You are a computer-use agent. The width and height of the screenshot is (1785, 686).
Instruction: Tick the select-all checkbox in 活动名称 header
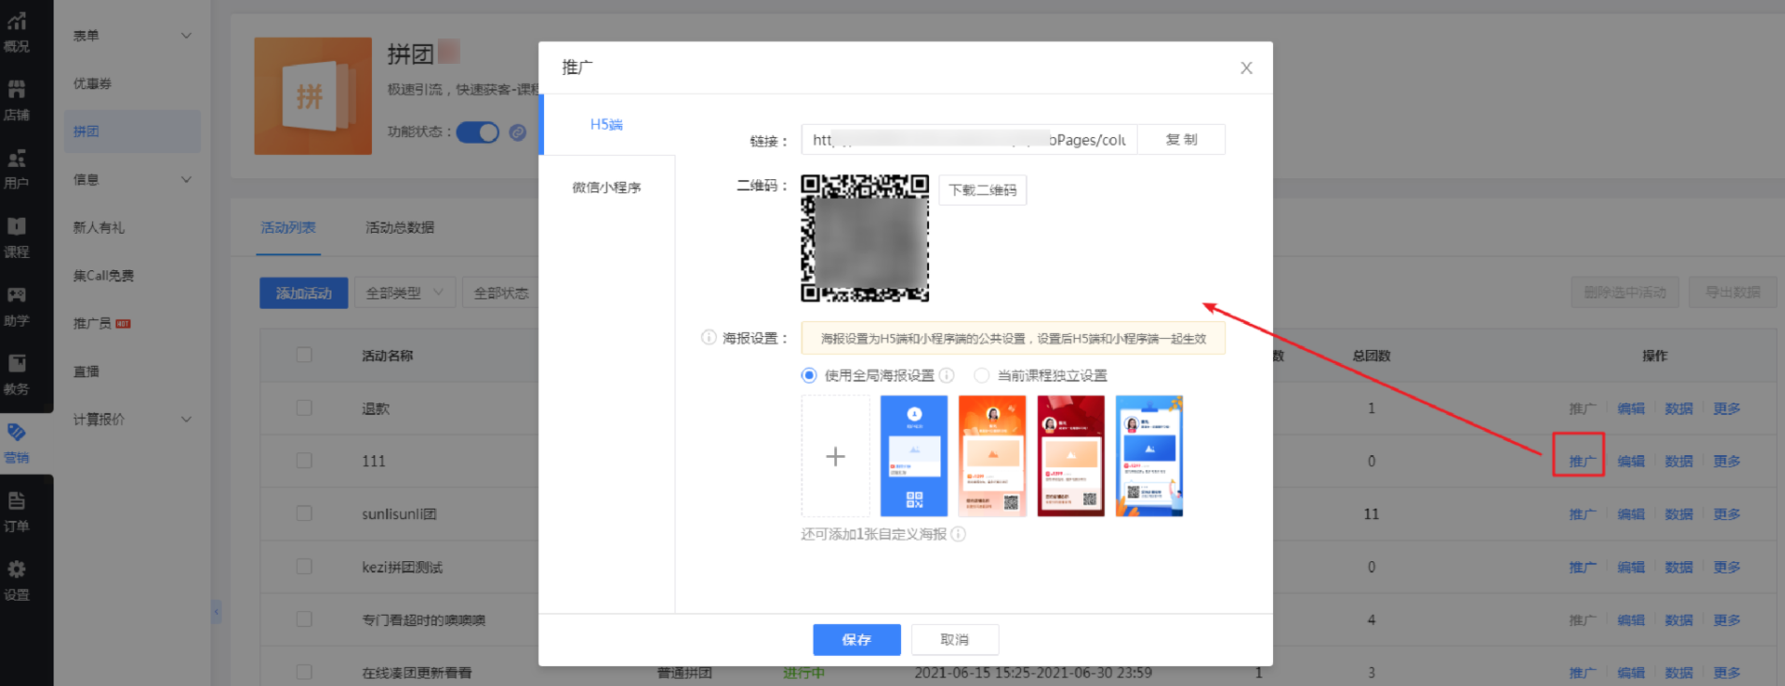click(x=304, y=355)
